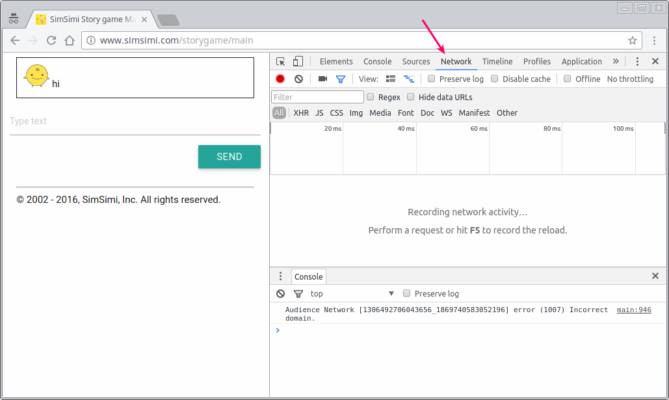Open the Application tab
This screenshot has height=400, width=669.
click(x=581, y=62)
